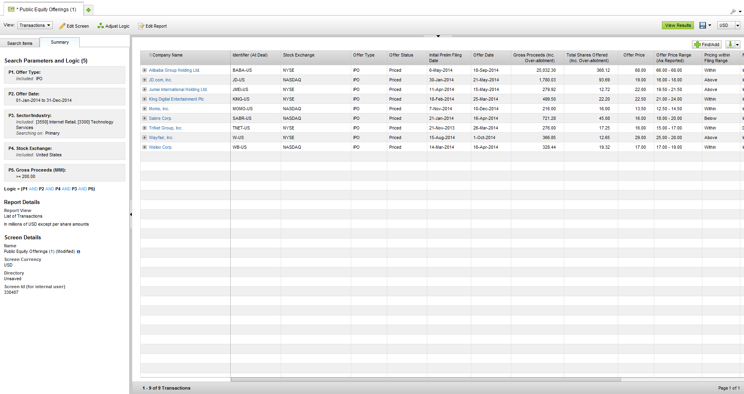Open the dropdown arrow beside the wrench
This screenshot has height=394, width=744.
point(740,12)
